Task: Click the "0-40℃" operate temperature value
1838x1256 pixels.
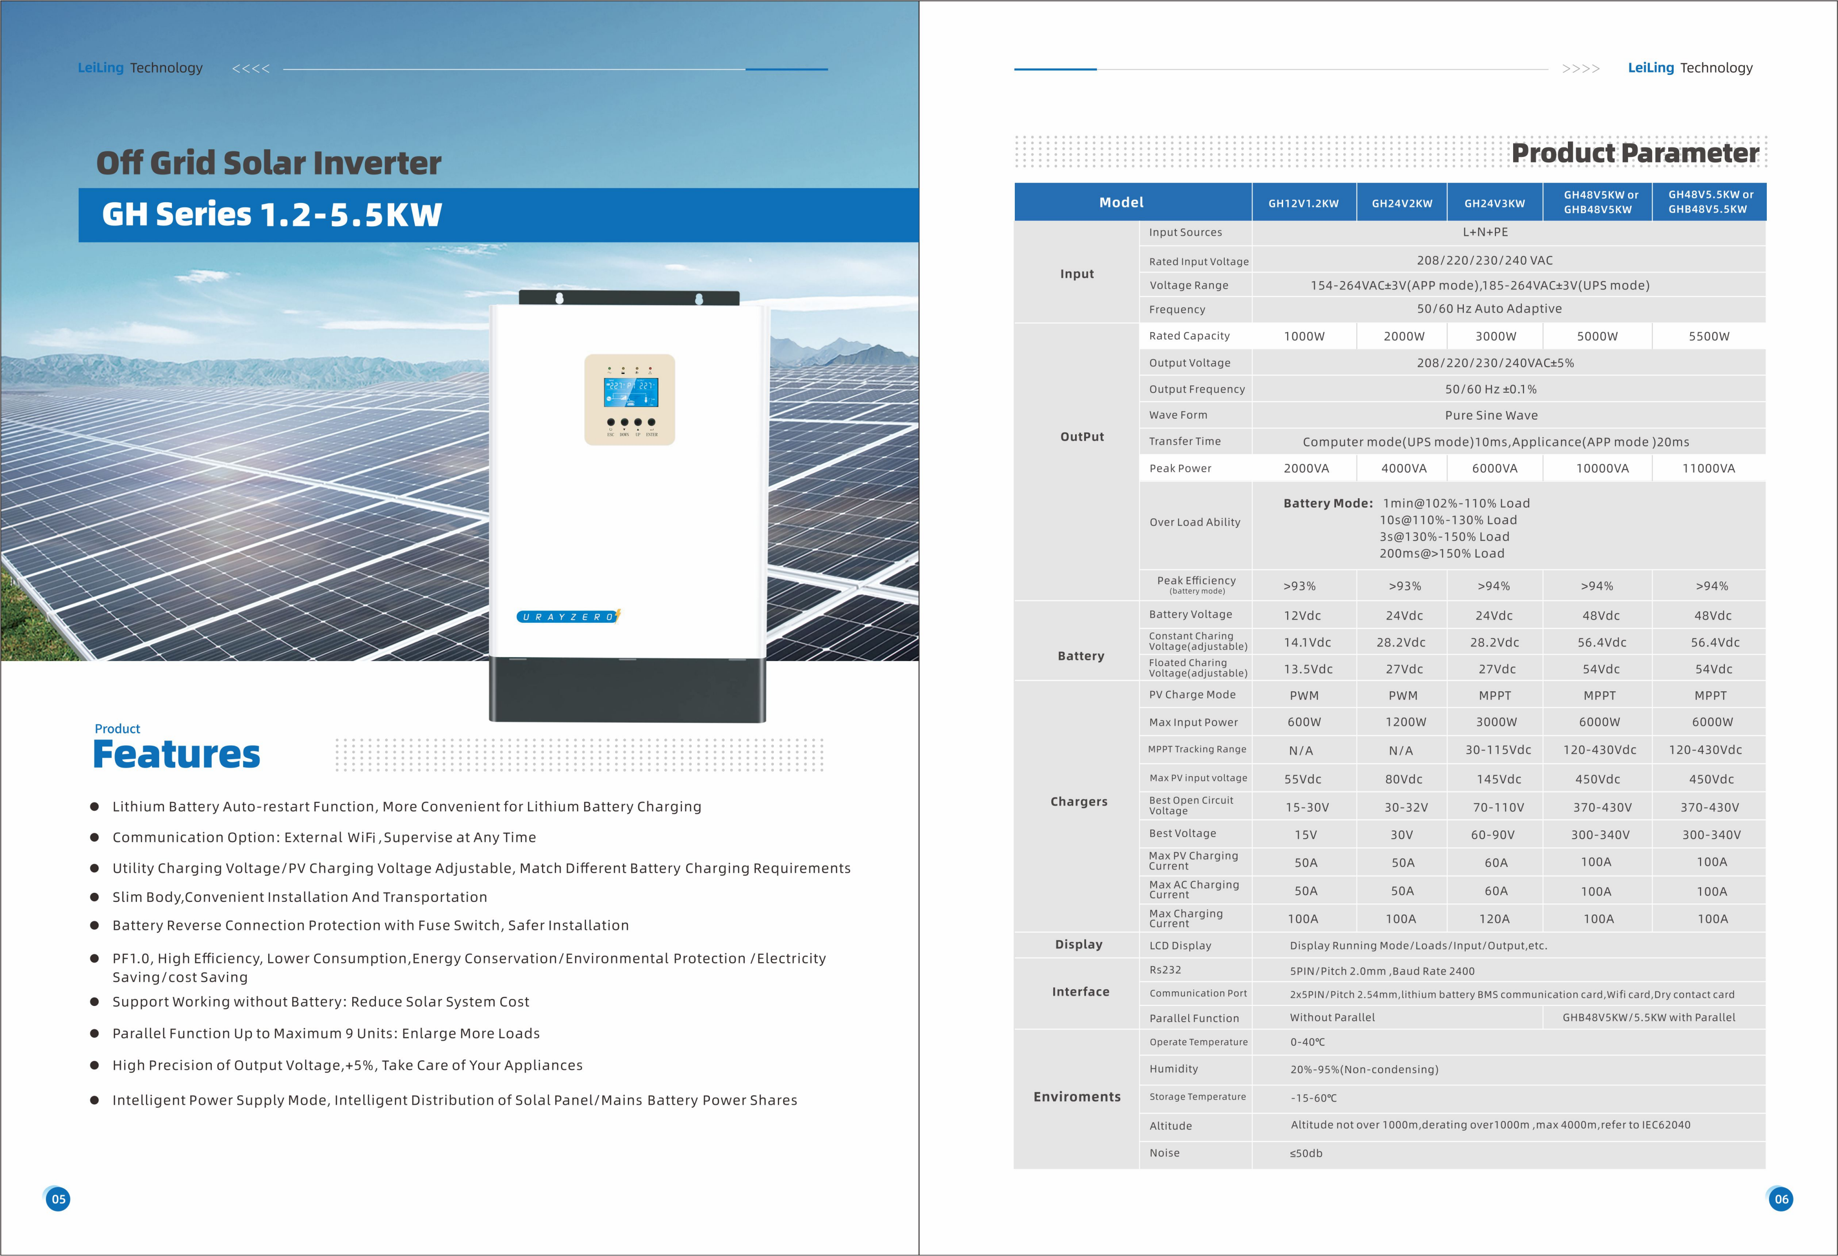Action: tap(1307, 1042)
